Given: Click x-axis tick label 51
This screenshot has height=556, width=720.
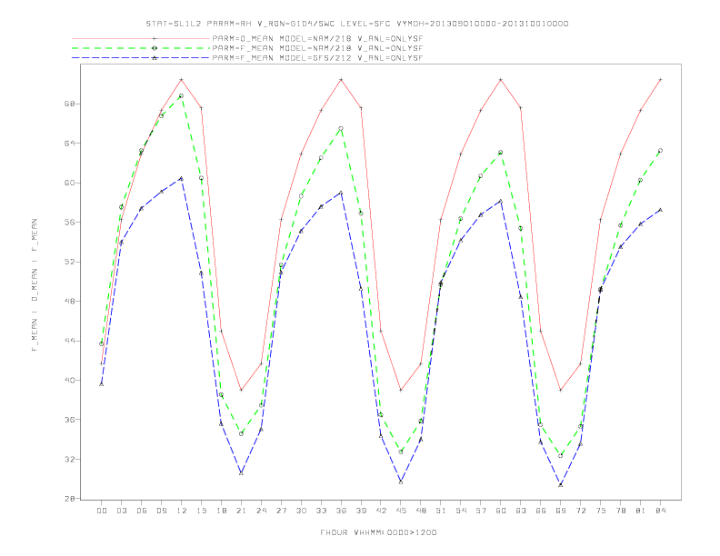Looking at the screenshot, I should click(x=441, y=511).
